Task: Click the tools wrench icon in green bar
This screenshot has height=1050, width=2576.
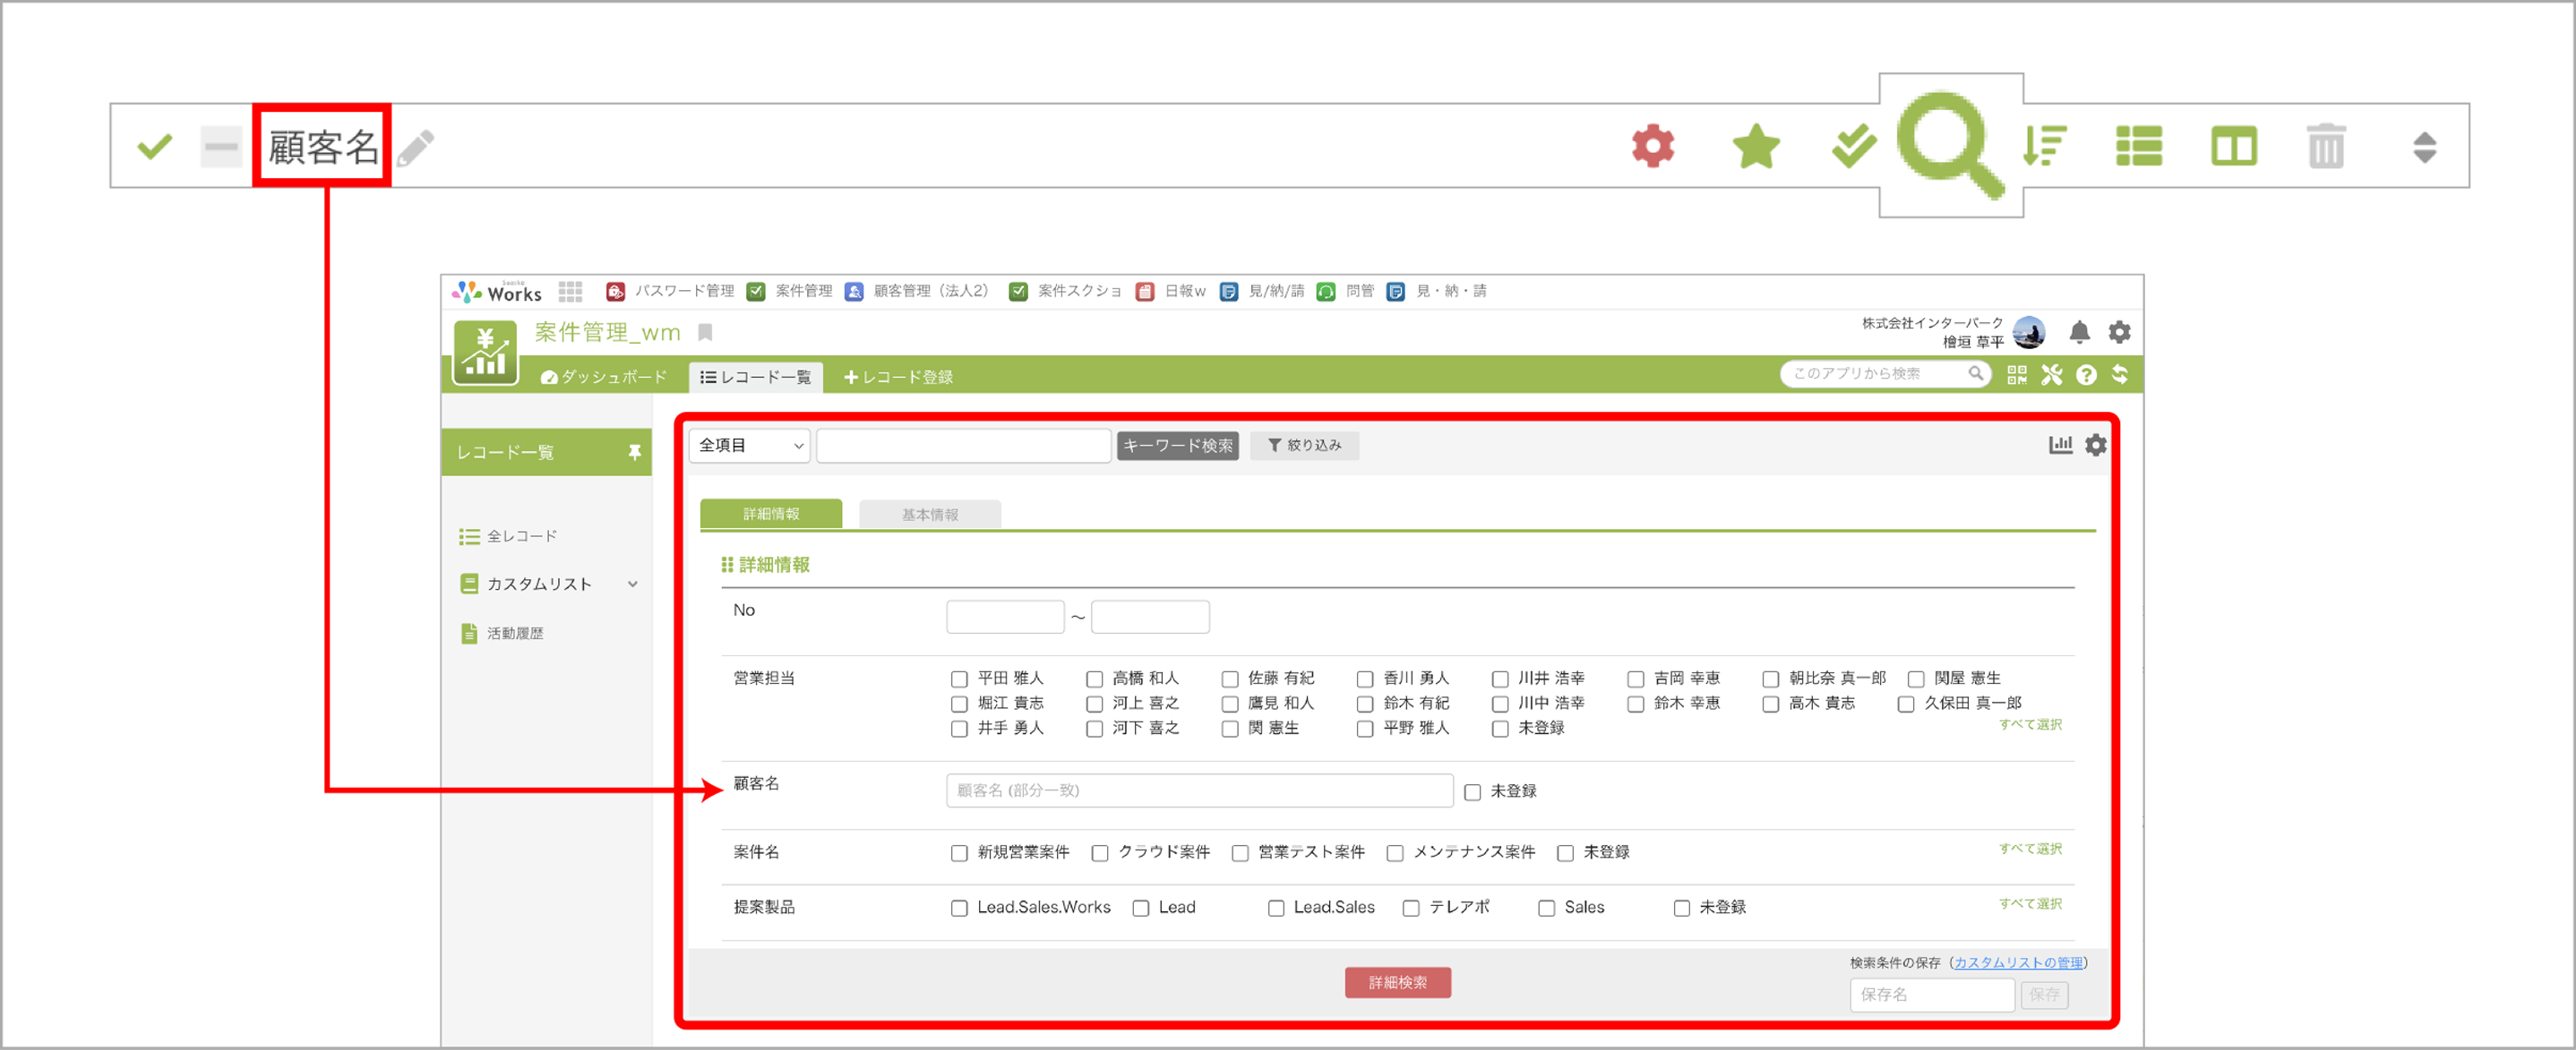Action: pyautogui.click(x=2051, y=375)
